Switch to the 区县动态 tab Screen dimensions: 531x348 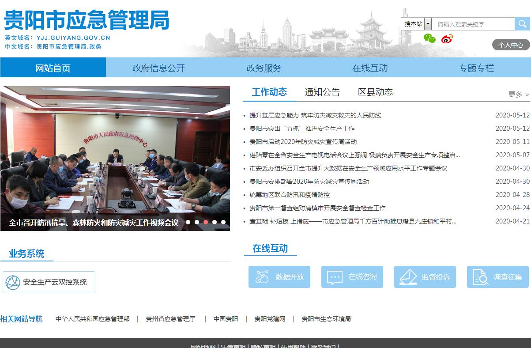click(x=375, y=92)
